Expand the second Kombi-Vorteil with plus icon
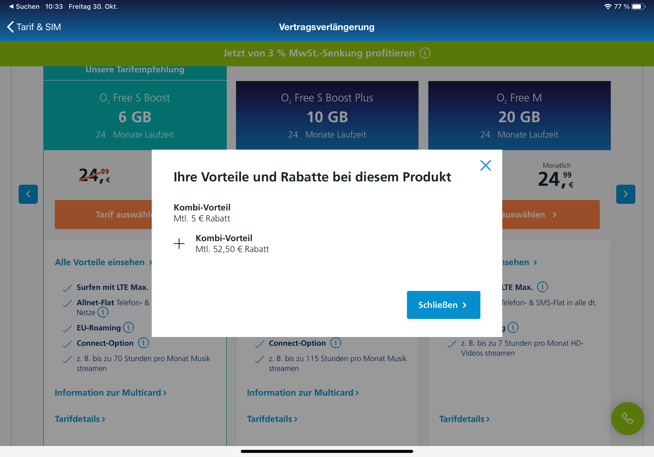 pyautogui.click(x=179, y=244)
